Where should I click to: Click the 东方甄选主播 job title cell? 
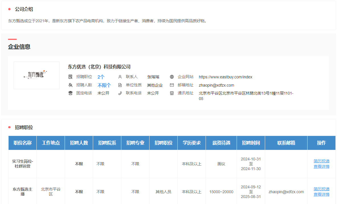point(22,192)
